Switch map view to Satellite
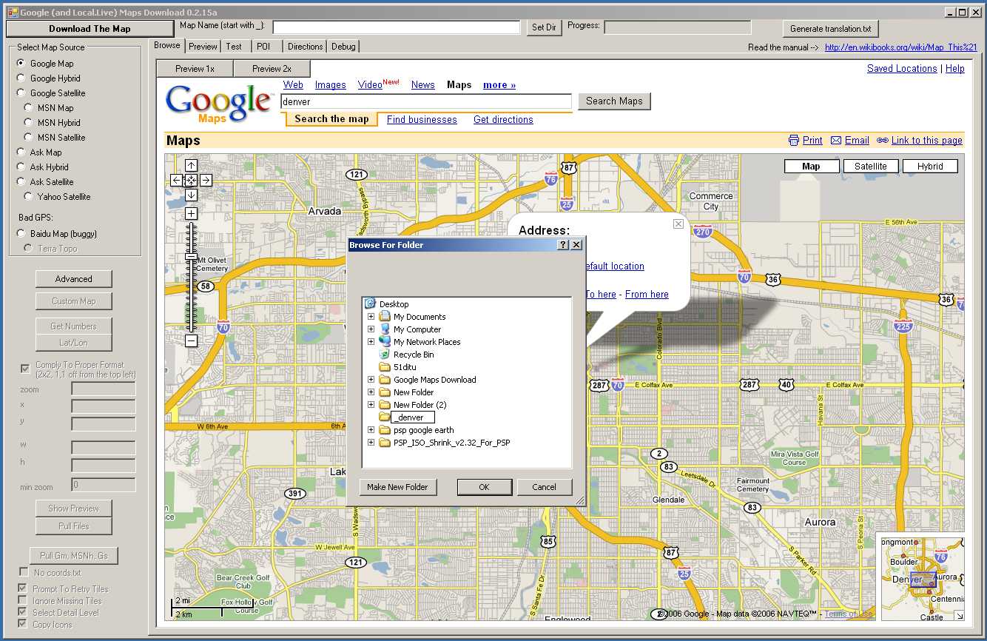987x641 pixels. 871,167
